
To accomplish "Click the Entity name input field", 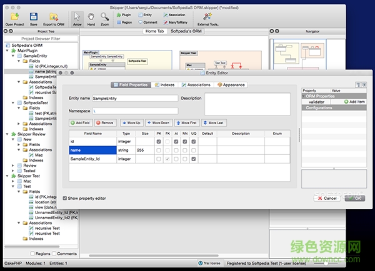I will (x=134, y=98).
